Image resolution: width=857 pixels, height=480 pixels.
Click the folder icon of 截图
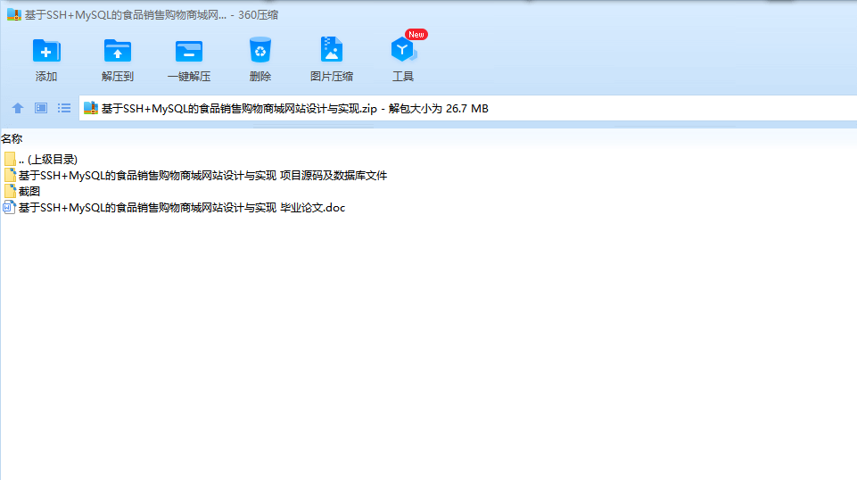(10, 191)
